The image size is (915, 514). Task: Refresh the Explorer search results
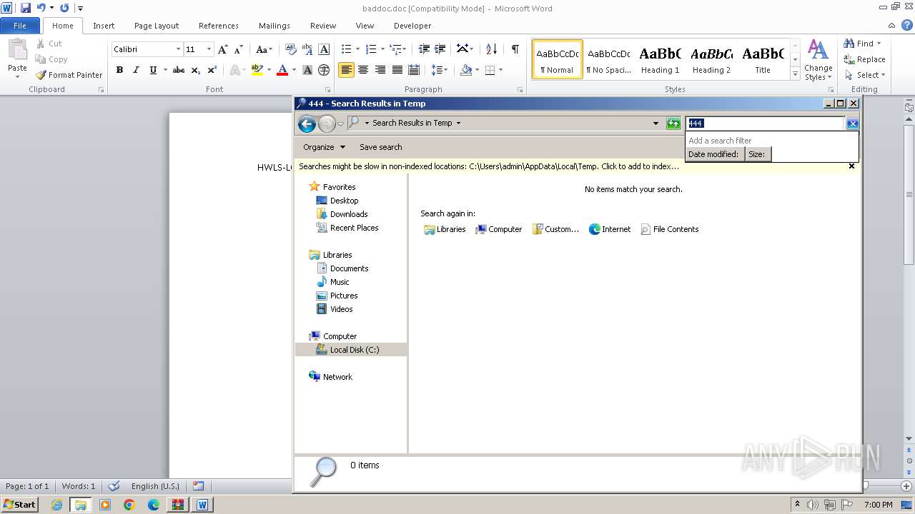tap(673, 124)
